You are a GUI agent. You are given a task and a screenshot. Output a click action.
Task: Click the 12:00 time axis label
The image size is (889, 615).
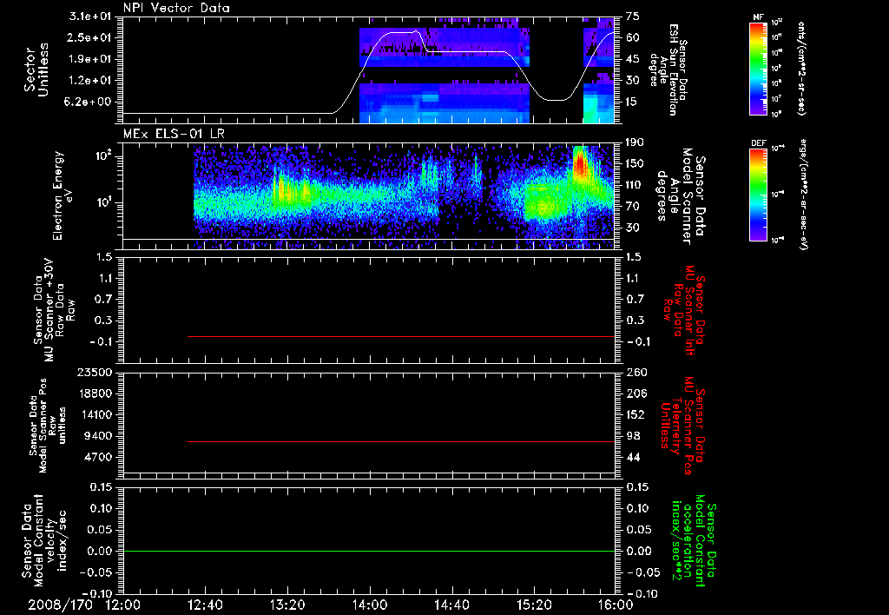tap(123, 605)
